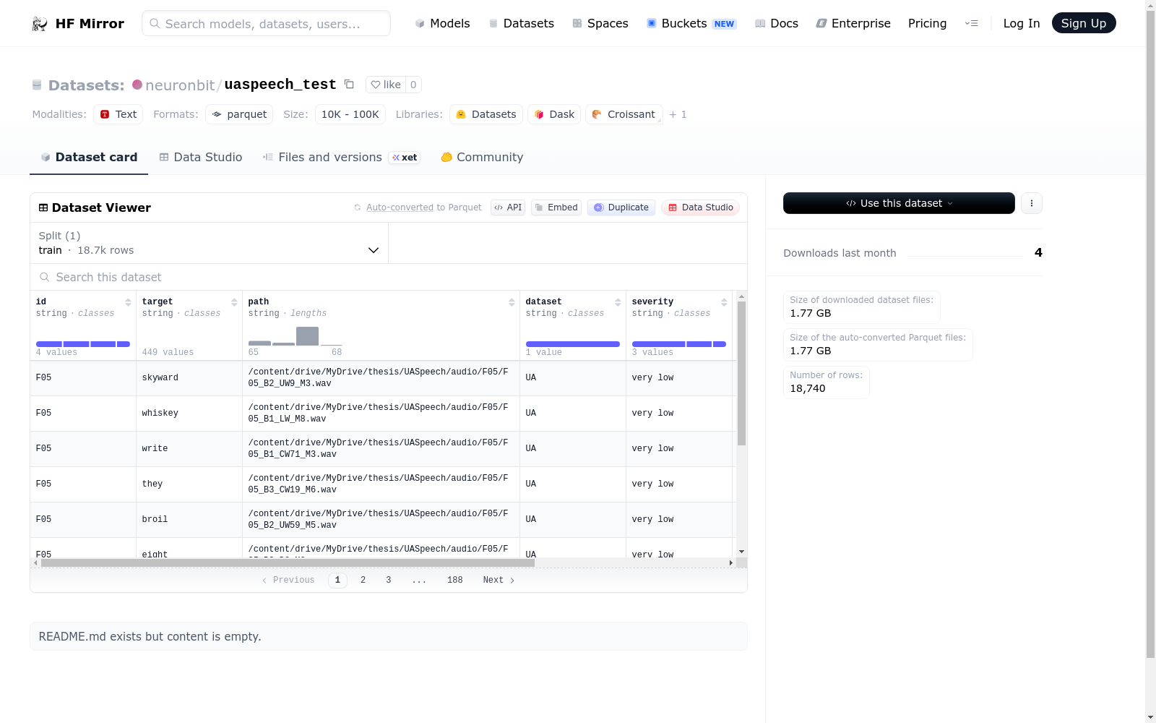
Task: Go to Spaces in the navigation
Action: [x=600, y=23]
